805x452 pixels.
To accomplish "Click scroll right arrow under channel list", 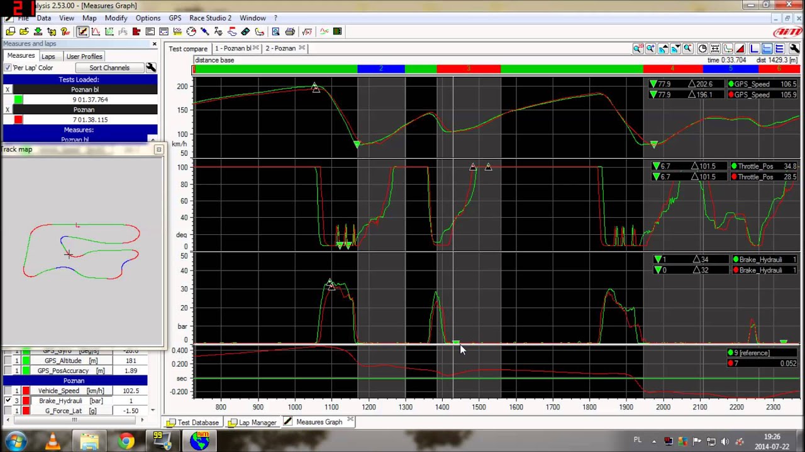I will click(142, 419).
